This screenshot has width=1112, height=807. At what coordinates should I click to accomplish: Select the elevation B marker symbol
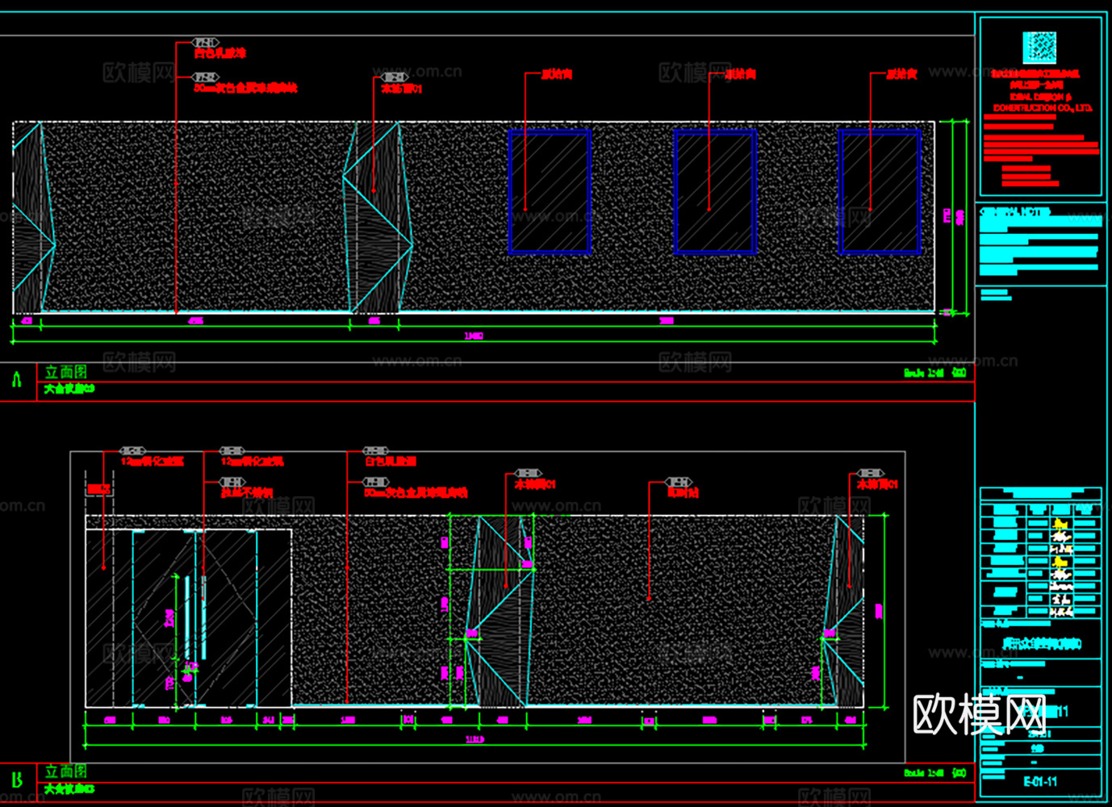[17, 780]
